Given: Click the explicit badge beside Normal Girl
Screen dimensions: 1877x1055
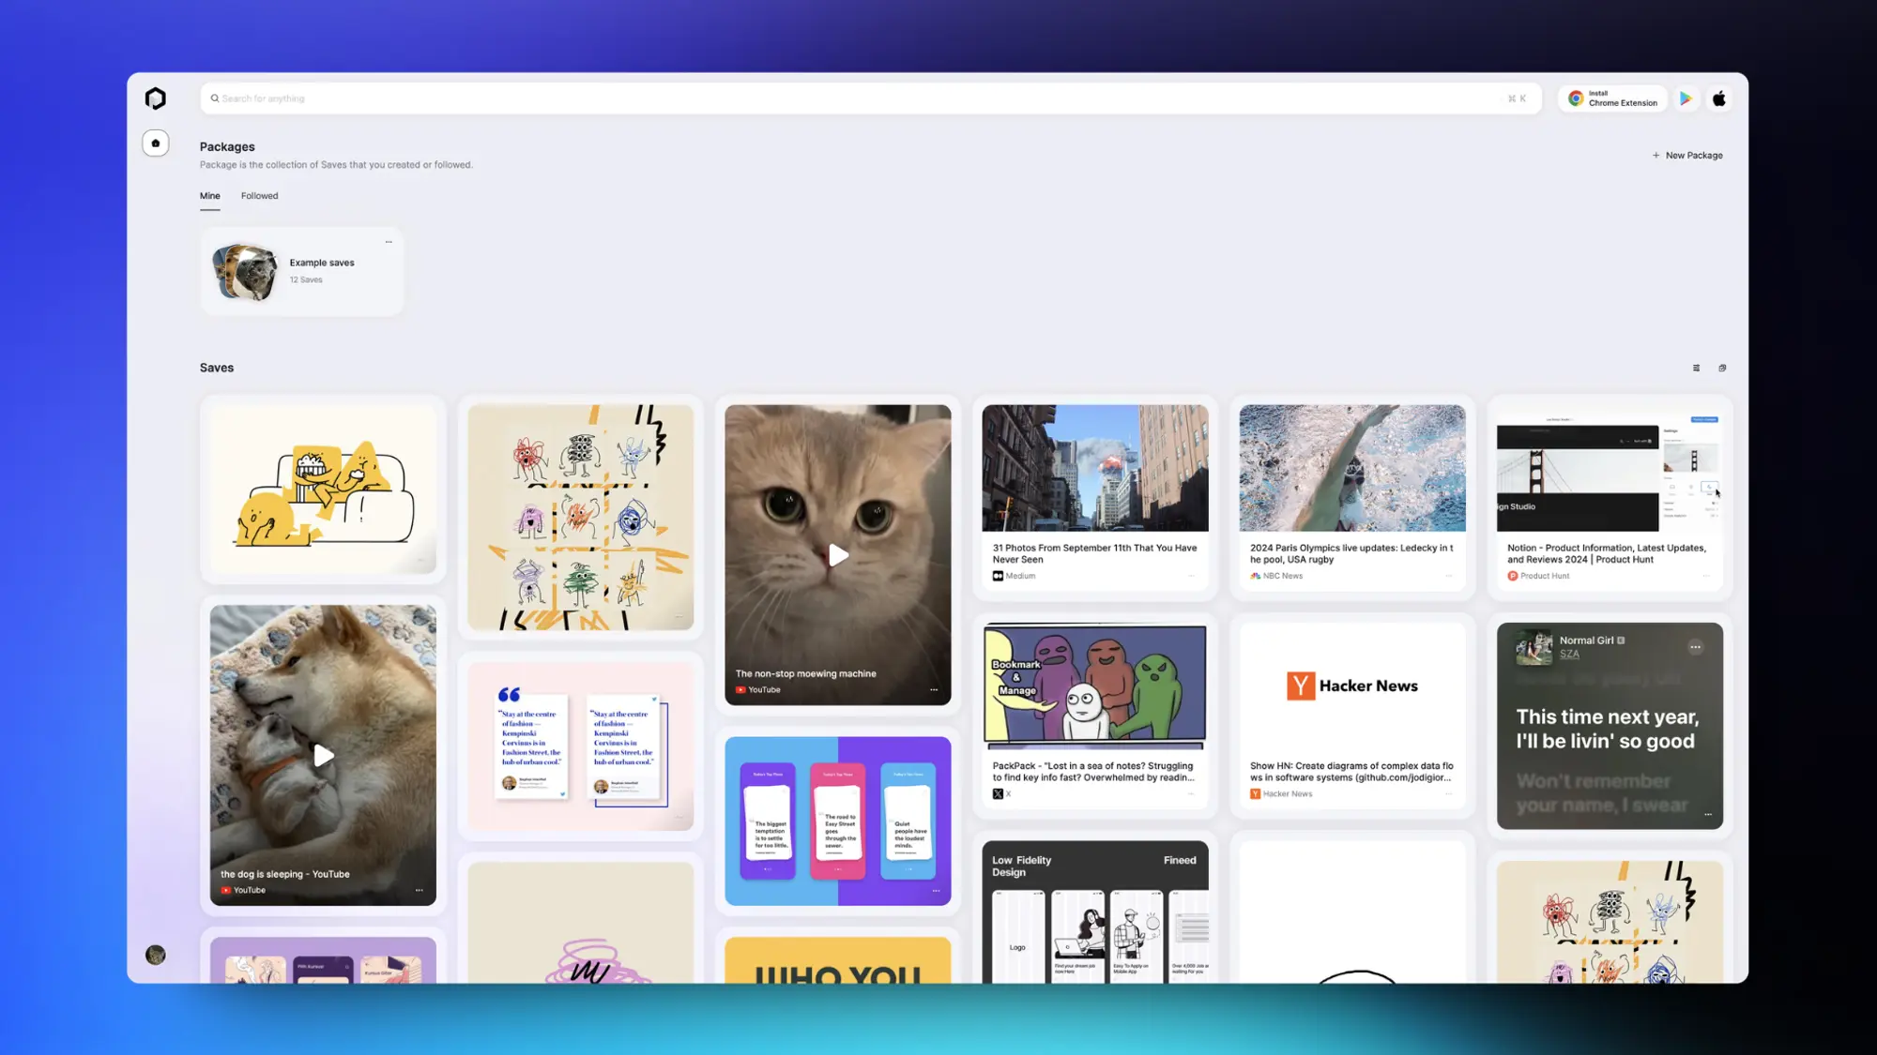Looking at the screenshot, I should coord(1621,641).
